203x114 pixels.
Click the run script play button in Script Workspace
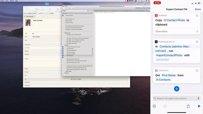click(70, 8)
